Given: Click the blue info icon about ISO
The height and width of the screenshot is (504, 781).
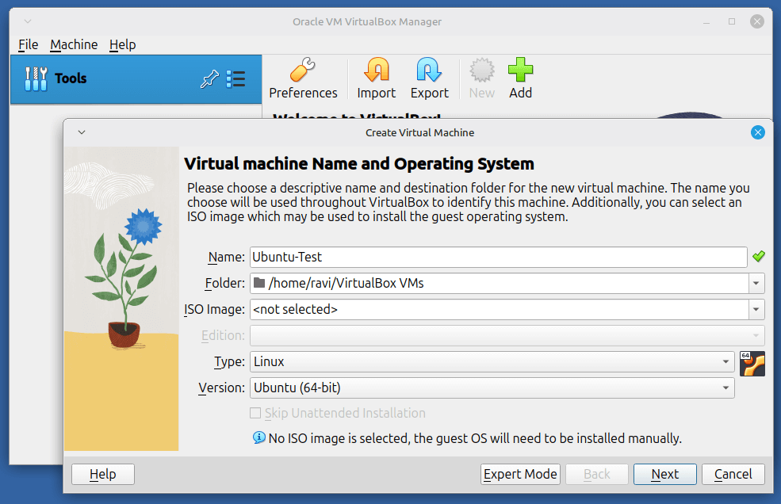Looking at the screenshot, I should point(258,437).
